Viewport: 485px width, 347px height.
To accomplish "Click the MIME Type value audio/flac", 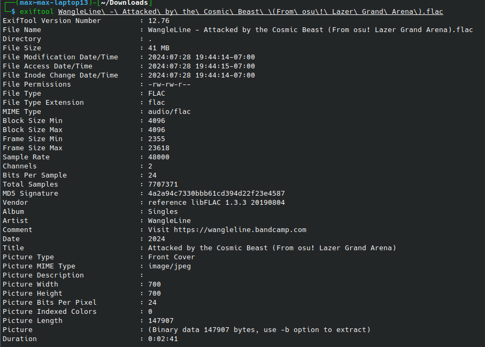I will [169, 112].
